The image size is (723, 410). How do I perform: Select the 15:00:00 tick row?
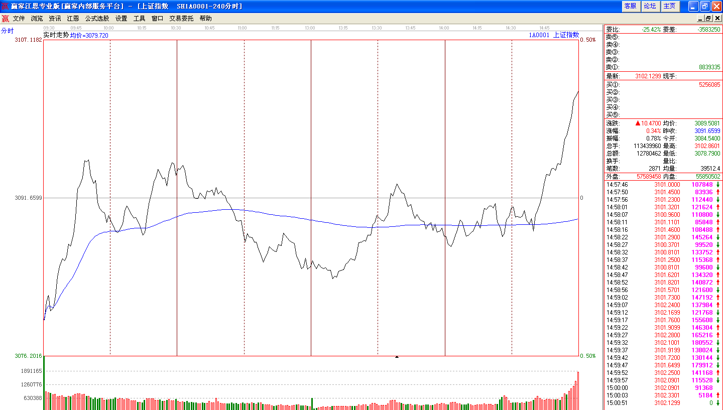pos(663,388)
